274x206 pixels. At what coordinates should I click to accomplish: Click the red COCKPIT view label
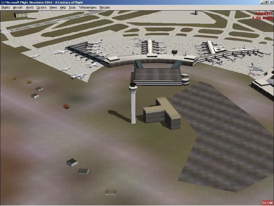pos(264,14)
